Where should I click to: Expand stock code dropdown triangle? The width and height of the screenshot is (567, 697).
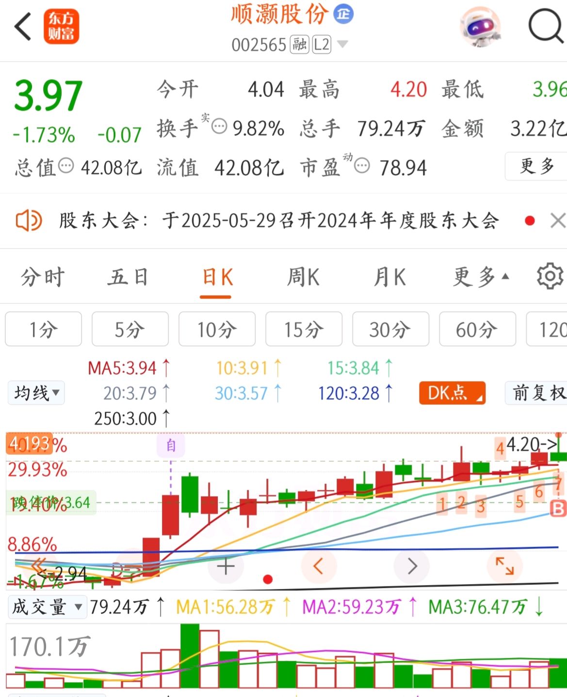pos(342,44)
